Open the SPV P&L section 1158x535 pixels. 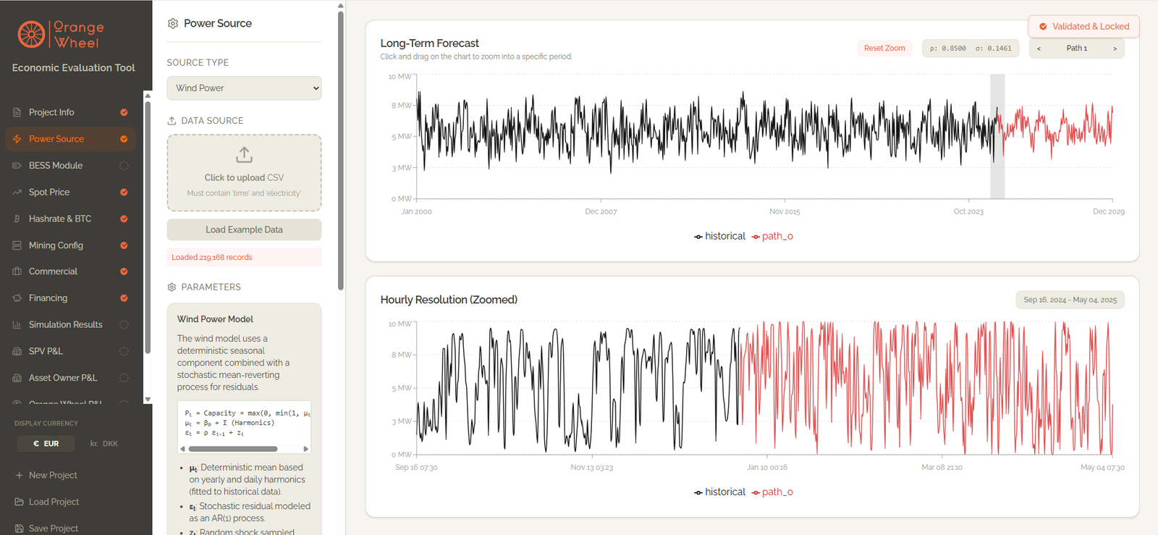[70, 351]
